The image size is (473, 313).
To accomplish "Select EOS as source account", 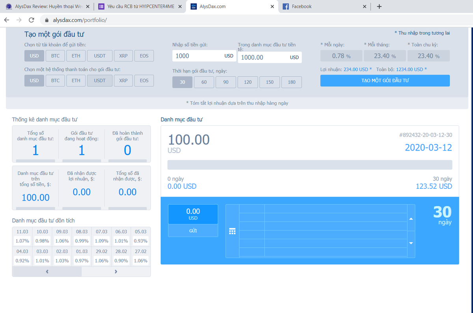I will 144,56.
